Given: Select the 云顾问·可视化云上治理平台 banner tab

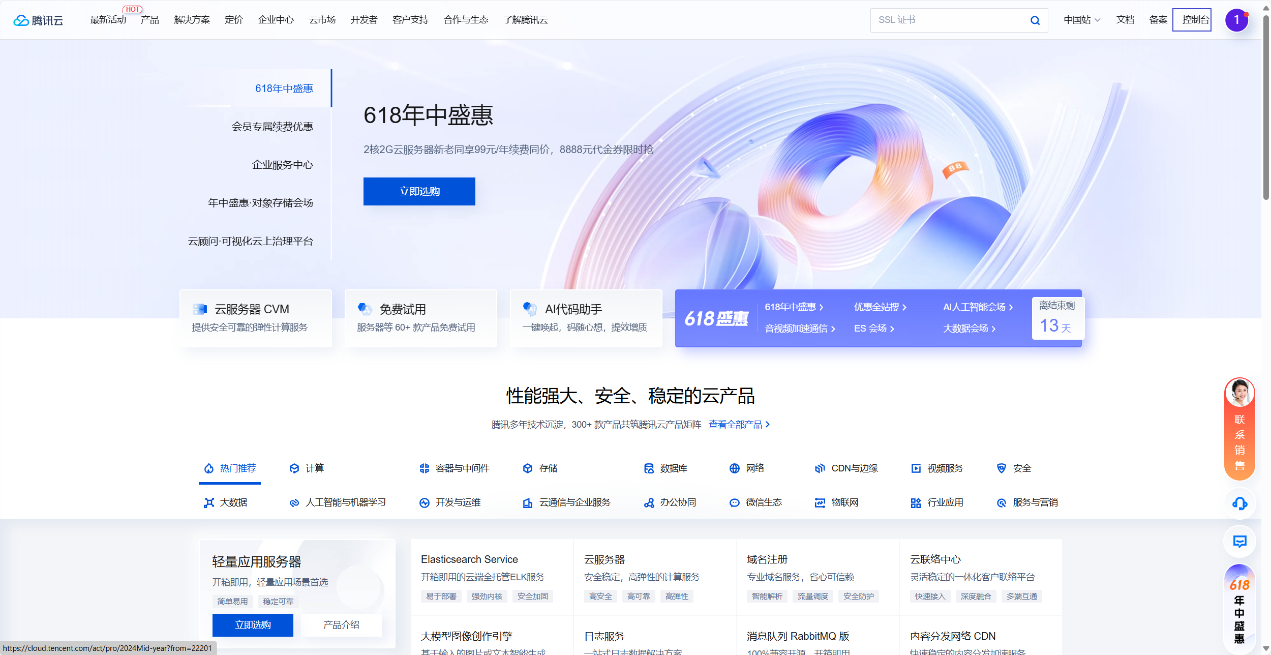Looking at the screenshot, I should (x=250, y=241).
